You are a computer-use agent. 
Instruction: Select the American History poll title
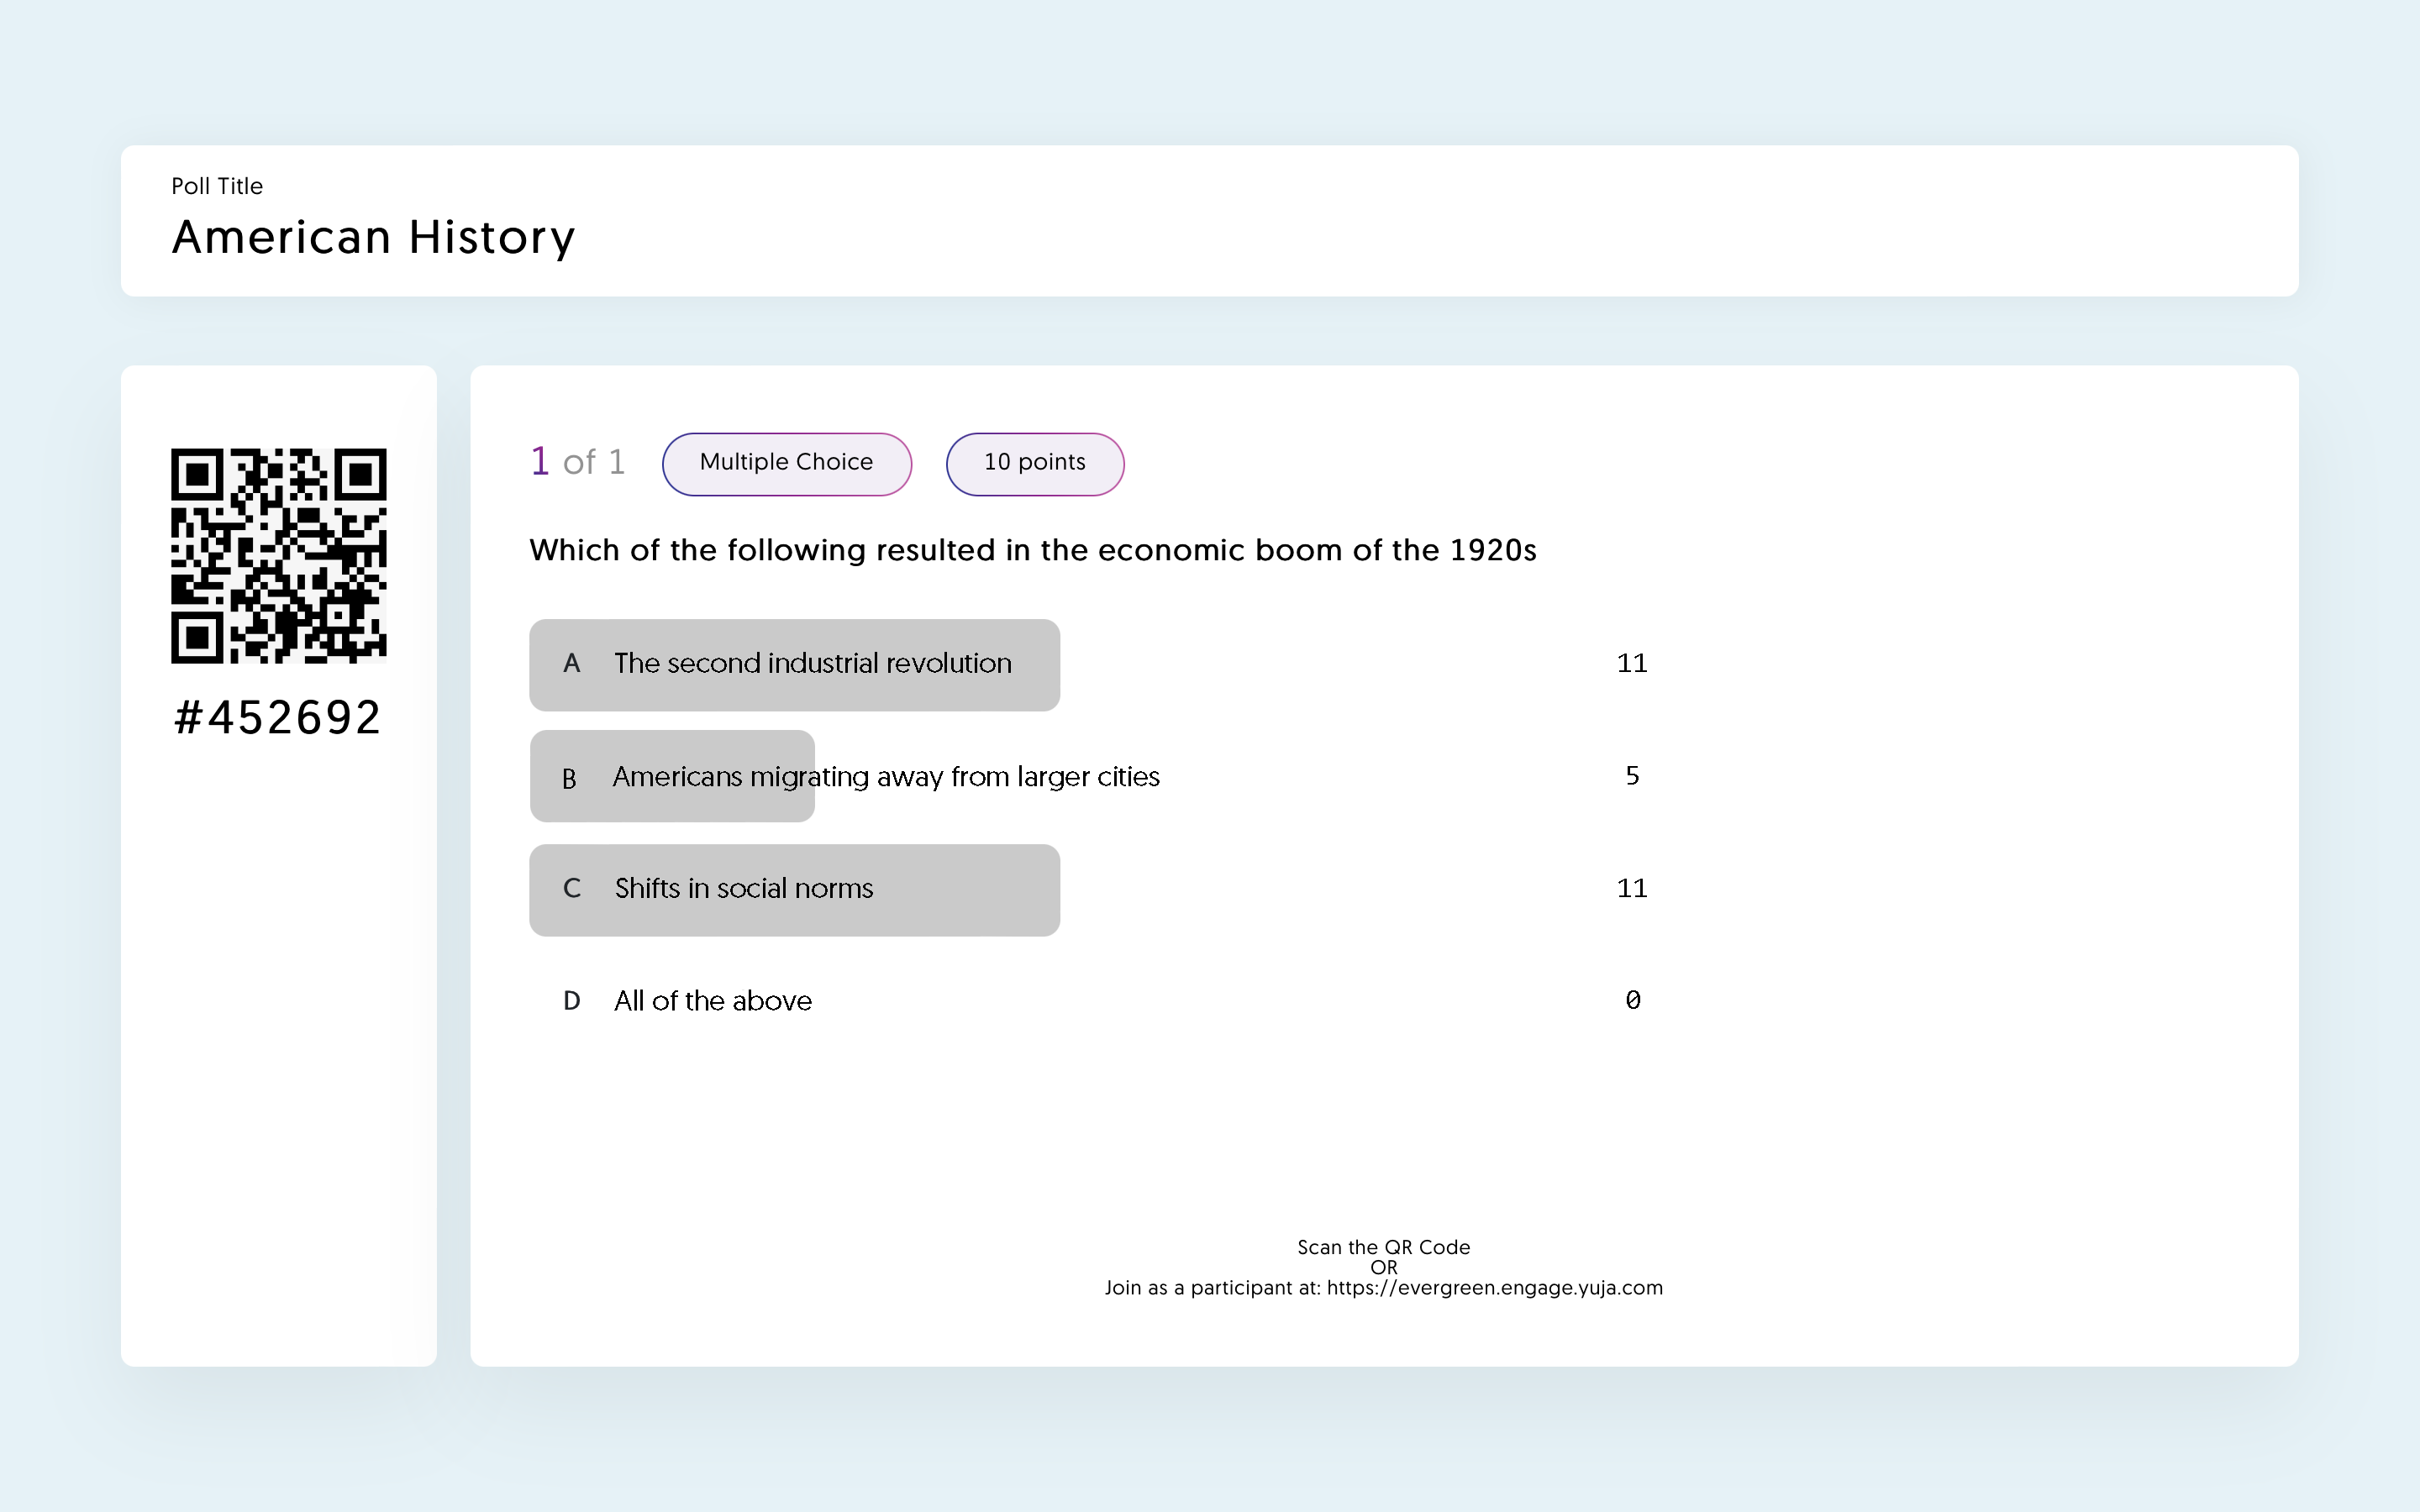click(373, 238)
